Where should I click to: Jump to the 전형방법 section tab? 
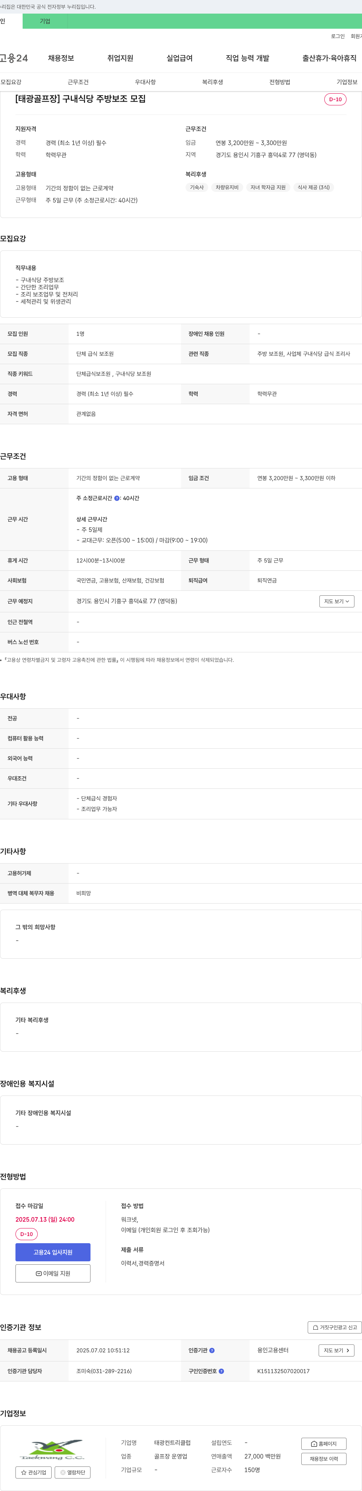[279, 82]
